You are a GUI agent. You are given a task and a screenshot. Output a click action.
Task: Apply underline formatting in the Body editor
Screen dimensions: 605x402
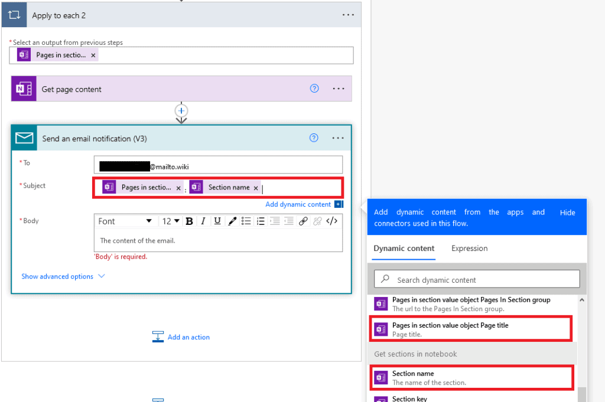[x=218, y=221]
